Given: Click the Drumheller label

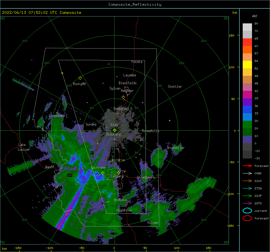Looking at the screenshot, I should 176,148.
